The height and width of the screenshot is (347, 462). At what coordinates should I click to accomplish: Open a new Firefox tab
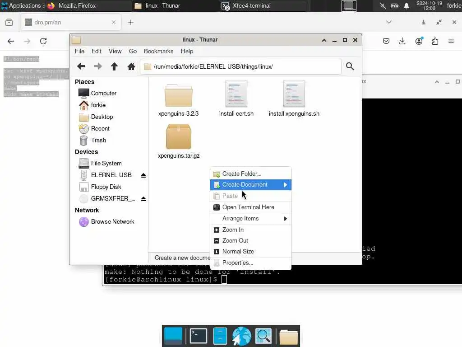[131, 23]
